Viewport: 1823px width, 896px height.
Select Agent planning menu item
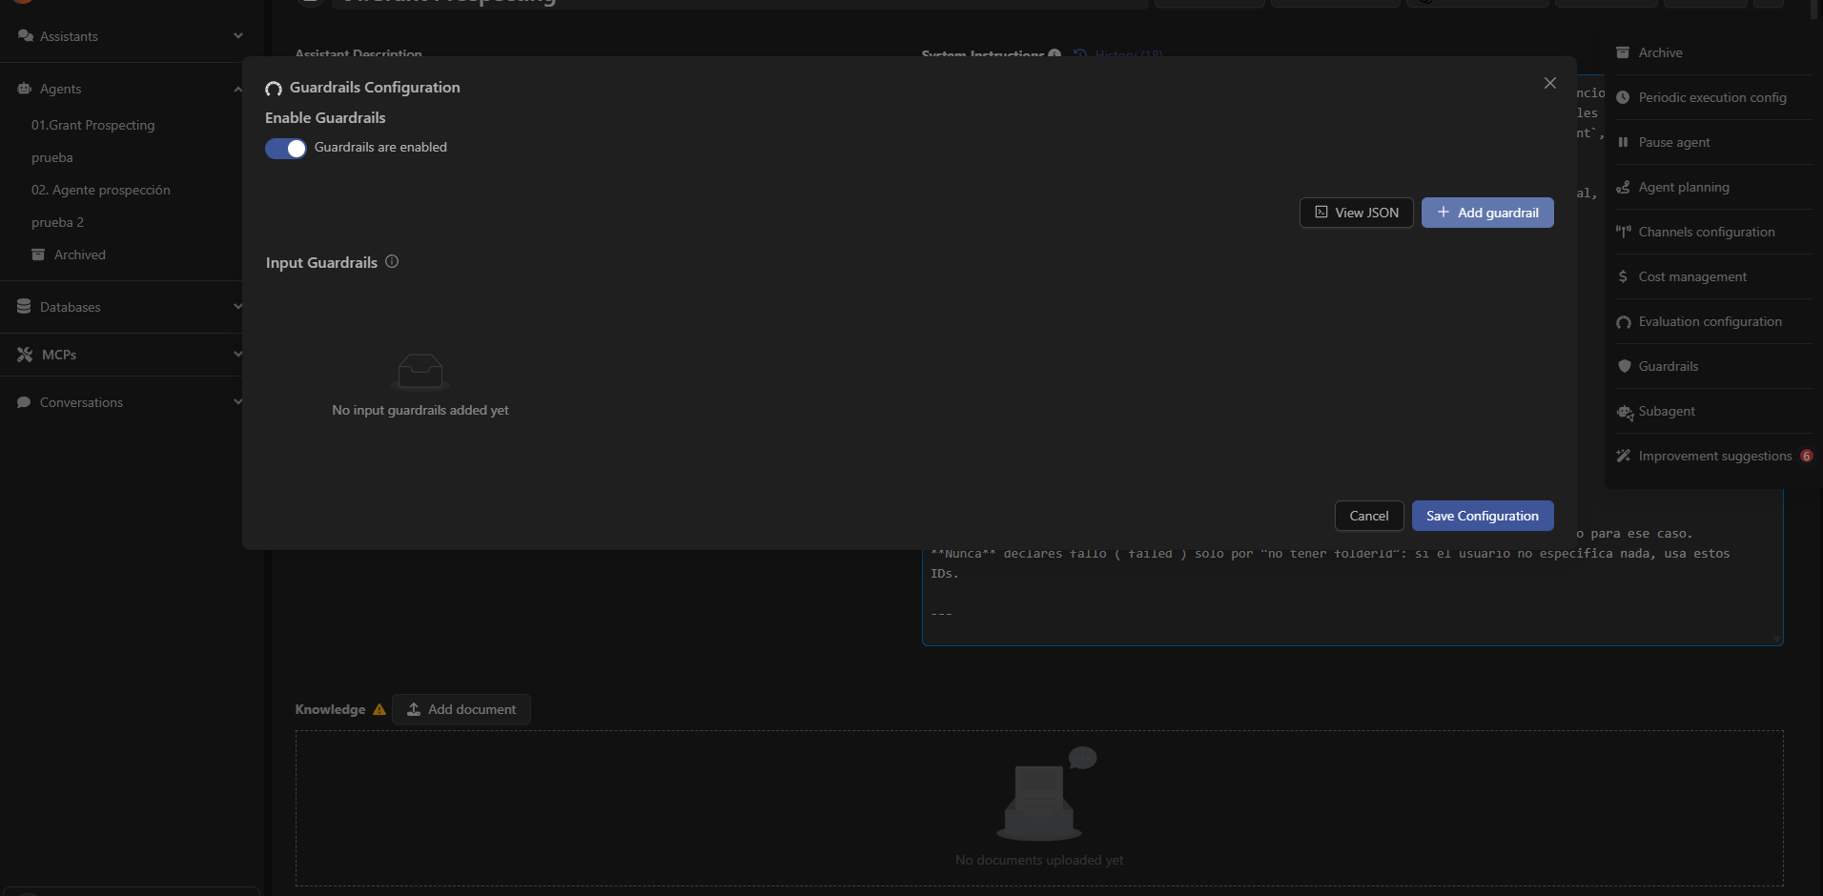(1713, 187)
